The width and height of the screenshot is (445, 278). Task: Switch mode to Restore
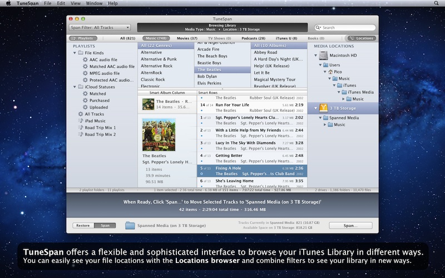click(83, 225)
